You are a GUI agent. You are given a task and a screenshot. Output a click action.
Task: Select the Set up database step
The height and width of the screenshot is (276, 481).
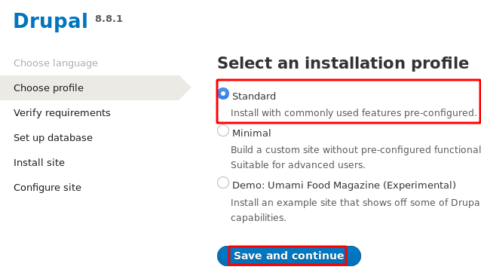click(x=53, y=137)
